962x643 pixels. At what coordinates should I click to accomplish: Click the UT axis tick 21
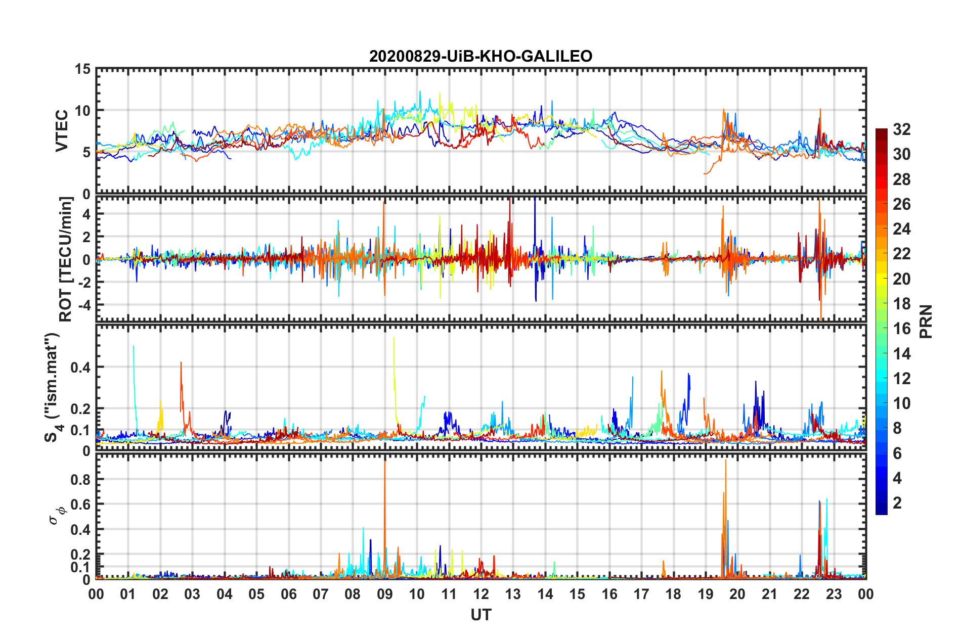point(769,594)
